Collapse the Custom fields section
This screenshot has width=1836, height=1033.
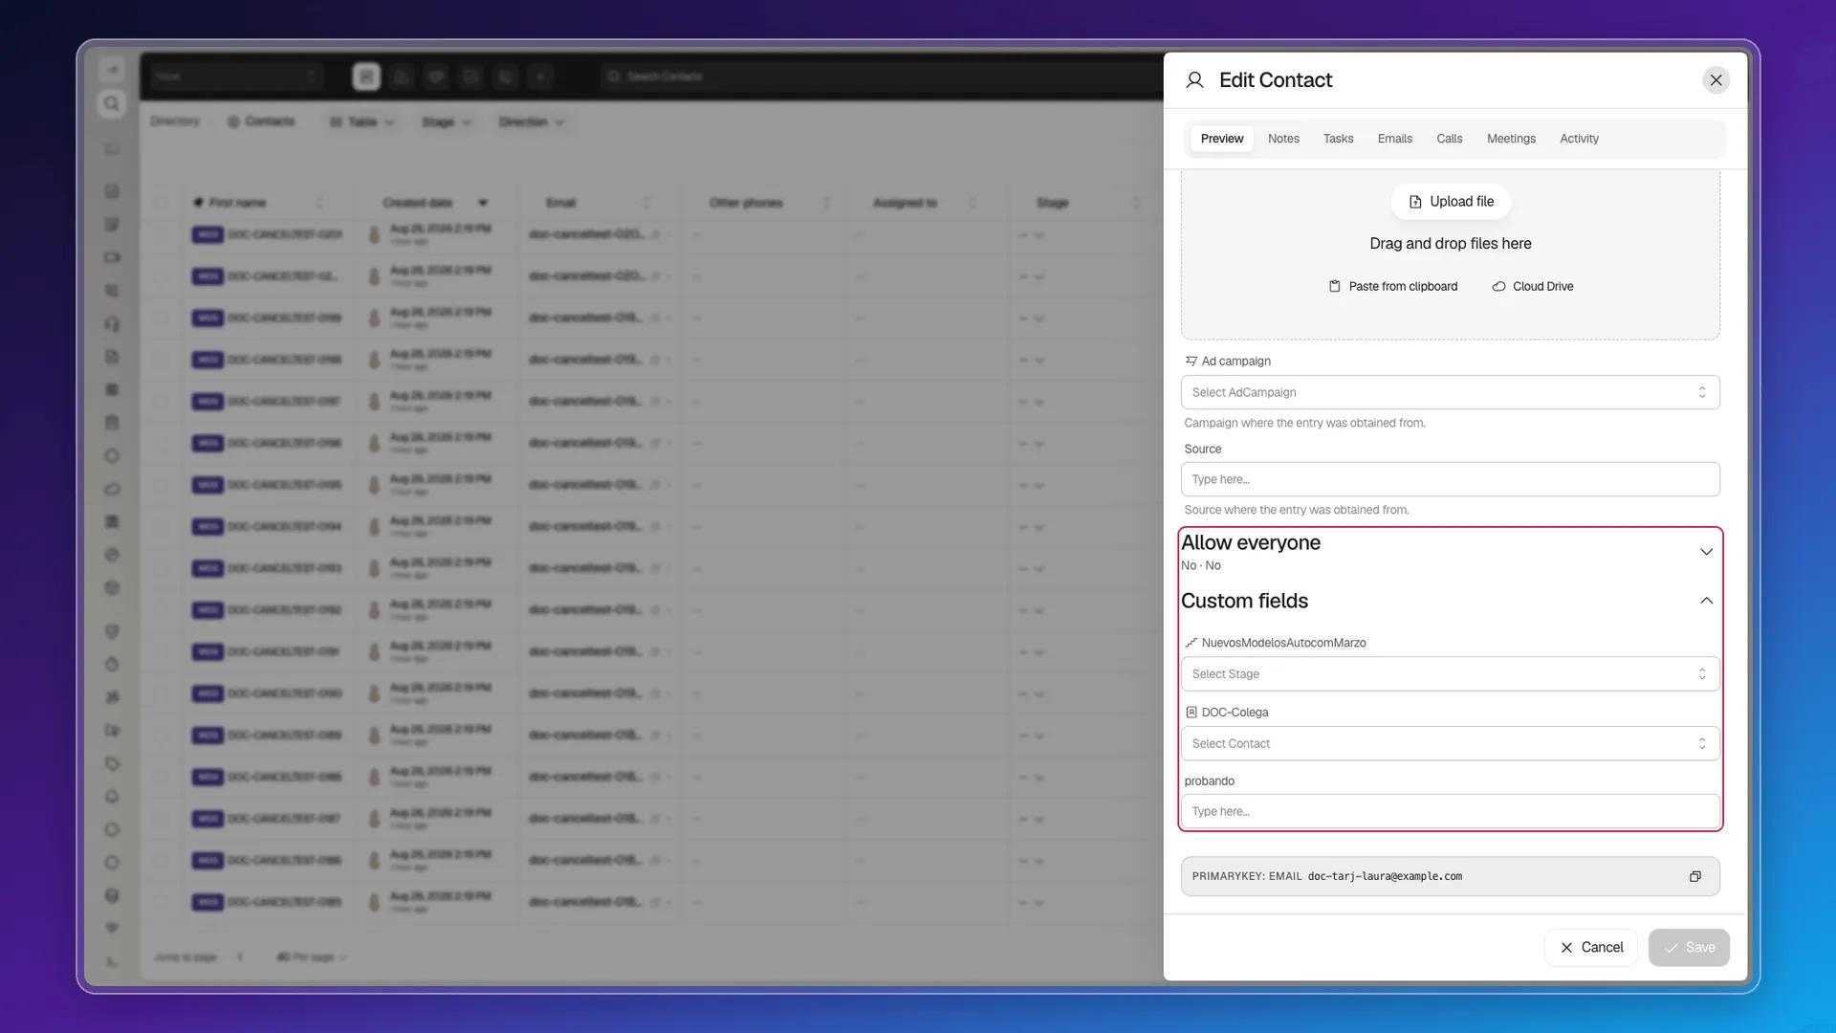pos(1450,601)
